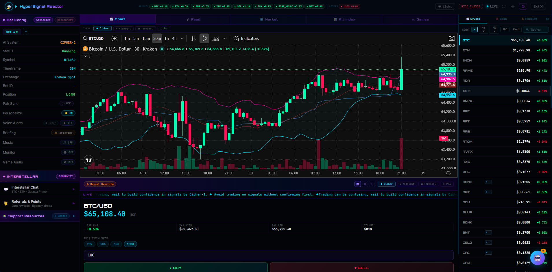Toggle fullscreen mode icon in header
This screenshot has height=272, width=552.
(504, 6)
